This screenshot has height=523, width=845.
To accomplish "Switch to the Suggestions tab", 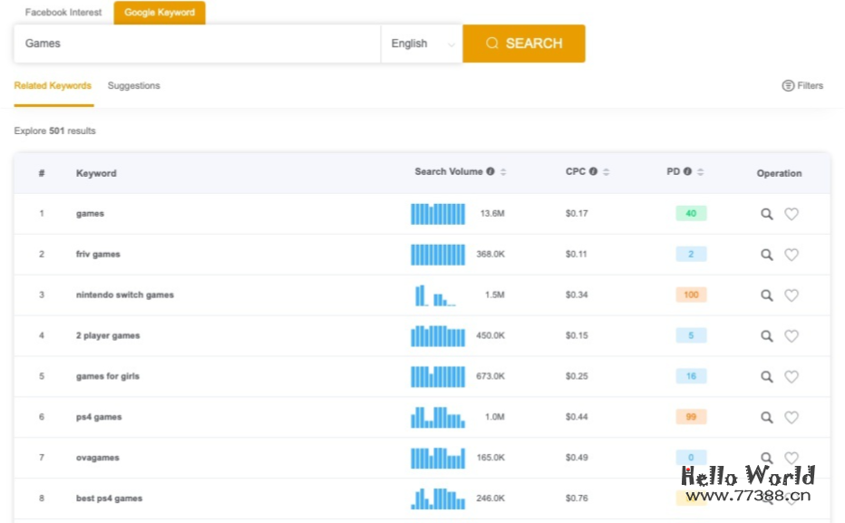I will tap(133, 86).
